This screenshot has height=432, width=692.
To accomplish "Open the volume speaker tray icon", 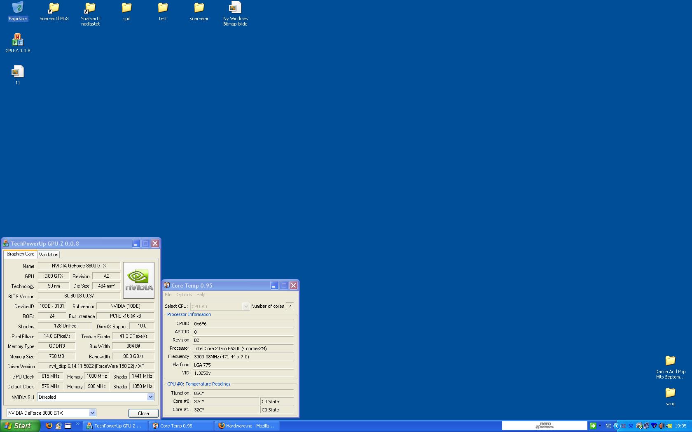I will tap(661, 426).
